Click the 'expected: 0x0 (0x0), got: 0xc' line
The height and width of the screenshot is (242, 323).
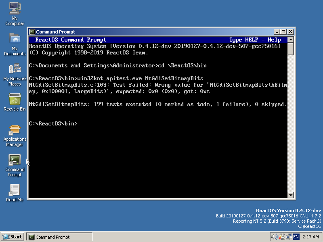point(119,92)
